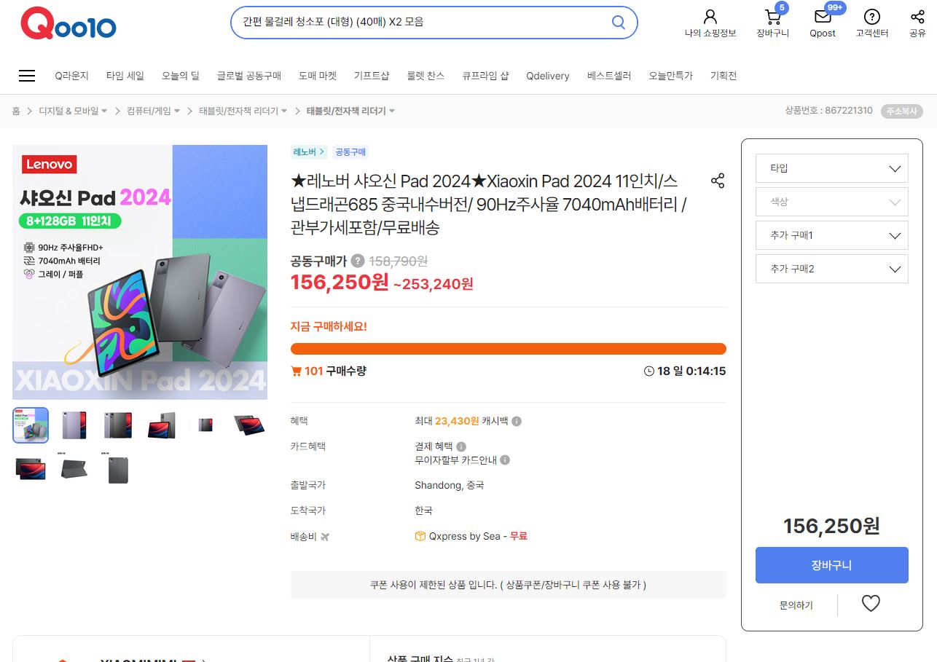Click the 문의하기 link

pyautogui.click(x=796, y=605)
